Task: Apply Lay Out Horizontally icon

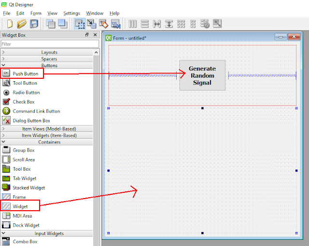Action: (133, 24)
